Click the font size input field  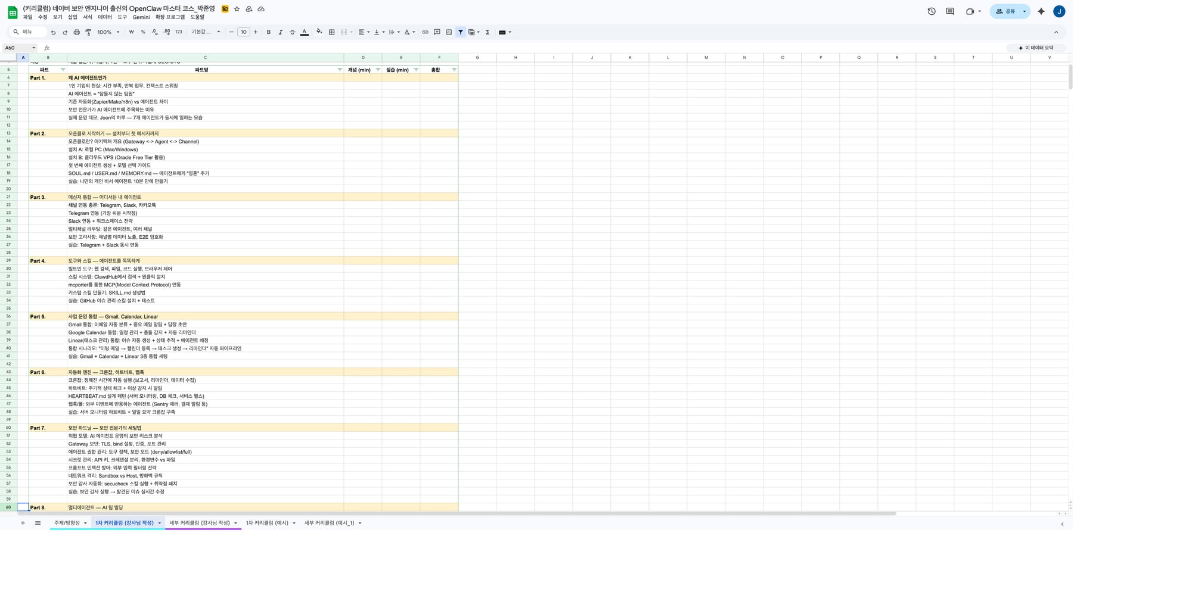click(243, 32)
